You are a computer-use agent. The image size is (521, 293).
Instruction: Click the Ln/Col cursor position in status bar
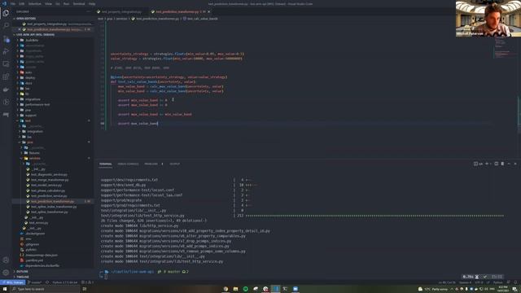click(x=447, y=282)
